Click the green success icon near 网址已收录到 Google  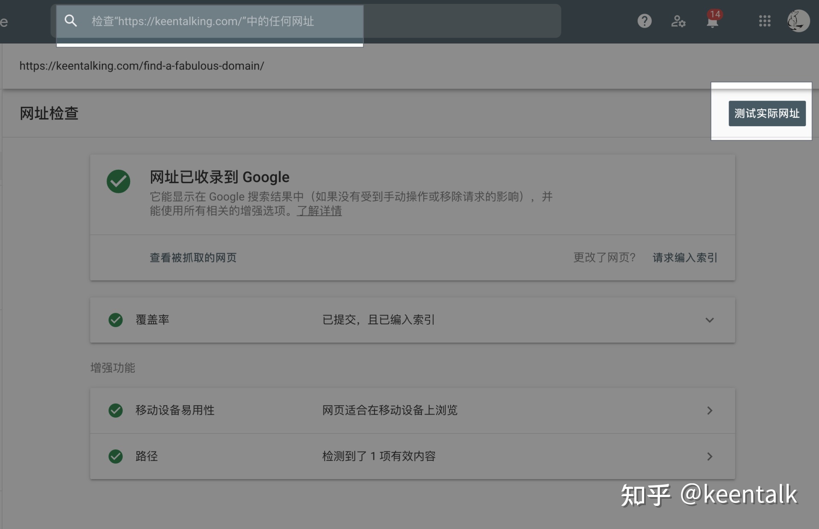(x=119, y=181)
